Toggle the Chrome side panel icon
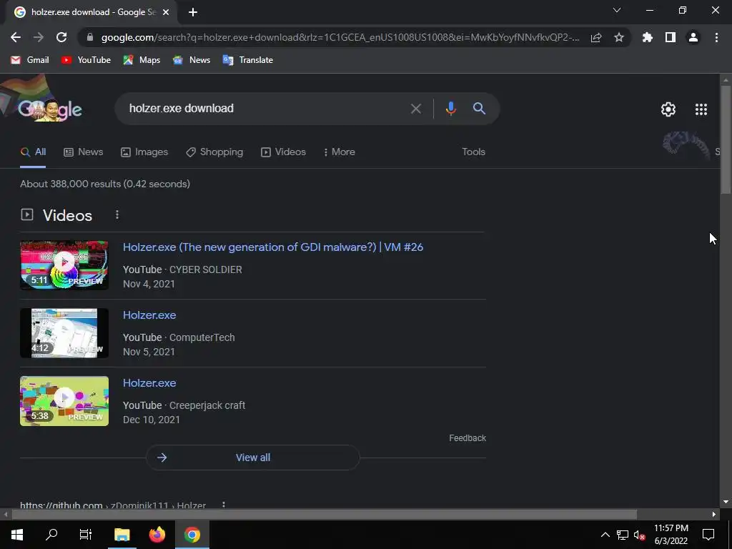This screenshot has height=549, width=732. point(671,37)
